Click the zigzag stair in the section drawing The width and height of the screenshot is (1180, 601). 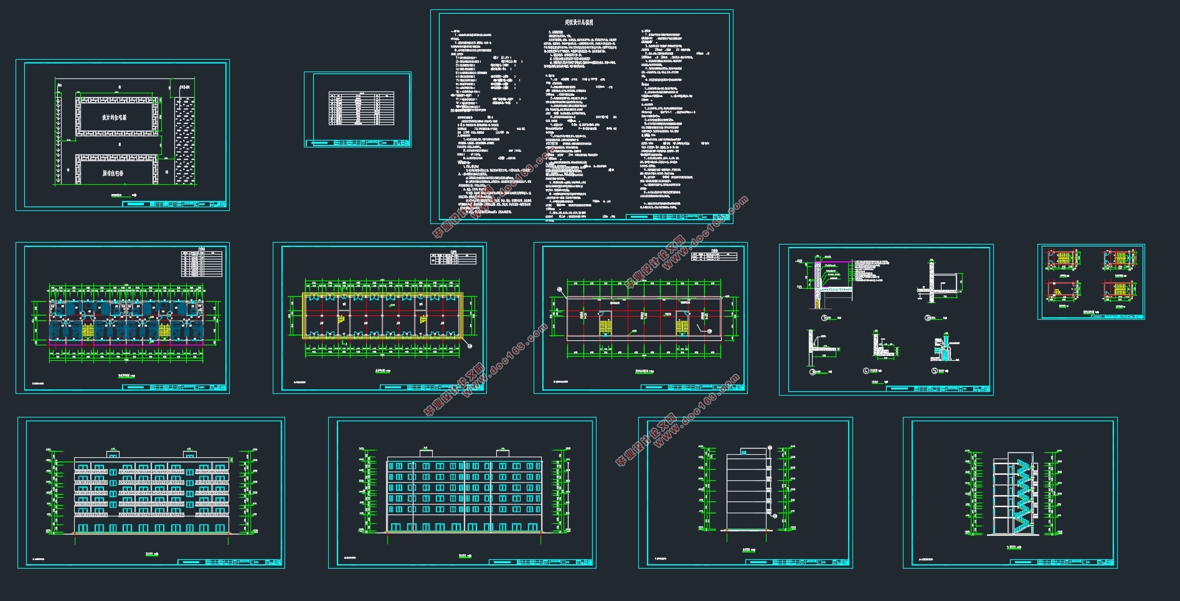[x=1021, y=496]
